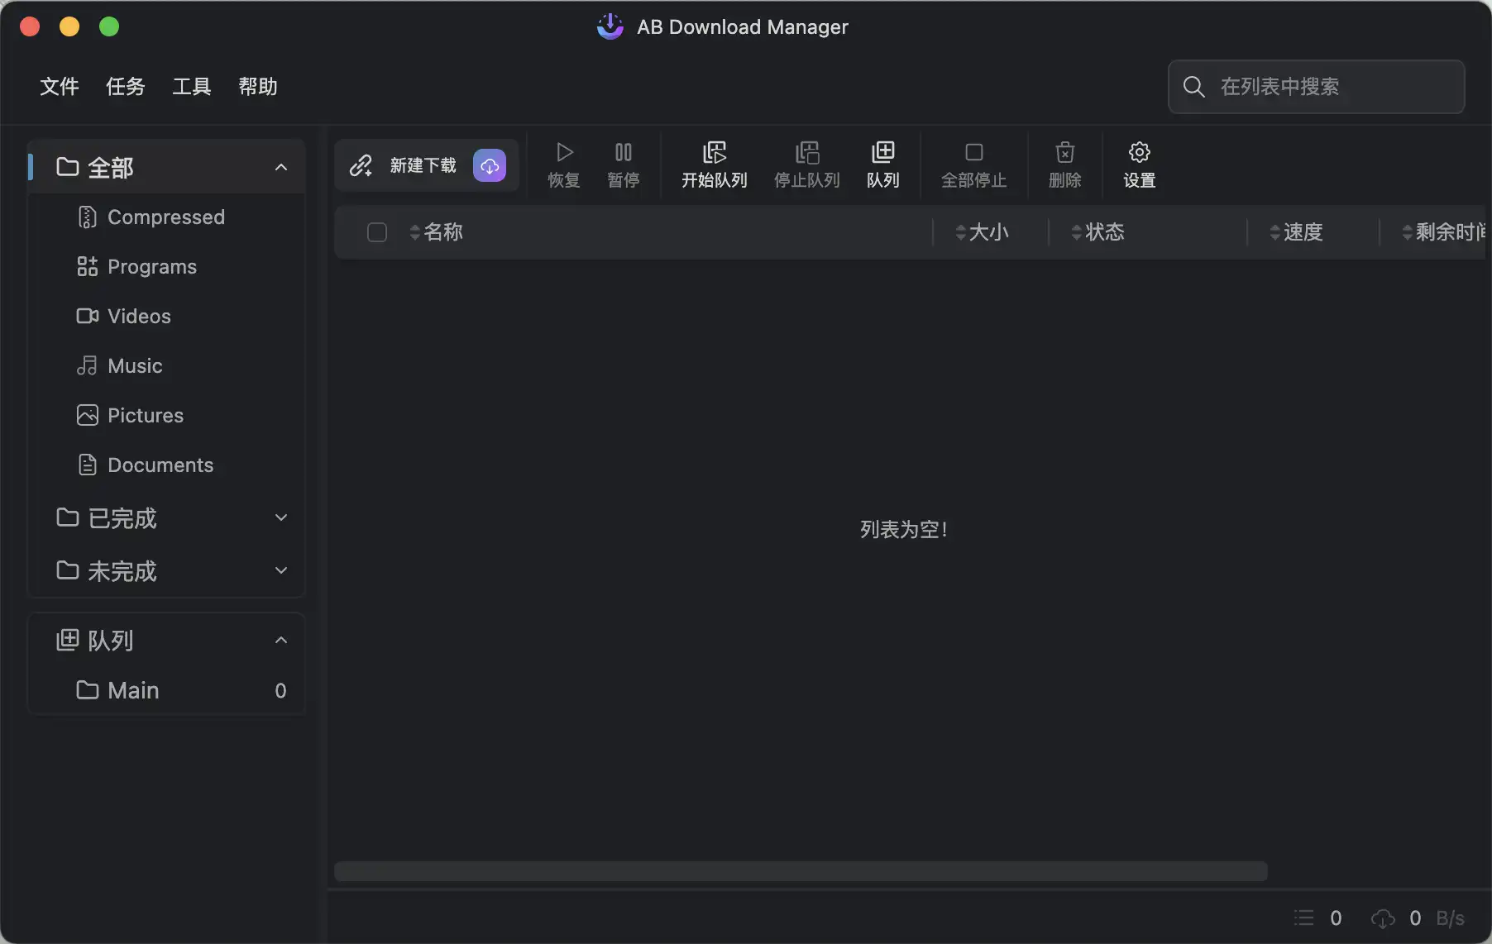Click the search magnifier icon
The image size is (1492, 944).
(x=1193, y=86)
